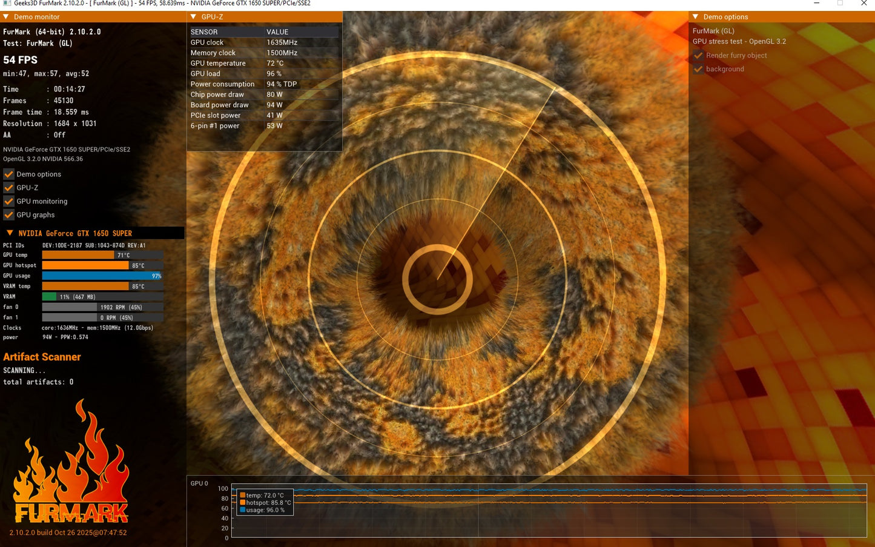This screenshot has width=875, height=547.
Task: Click the blue usage legend swatch in graph
Action: click(x=243, y=510)
